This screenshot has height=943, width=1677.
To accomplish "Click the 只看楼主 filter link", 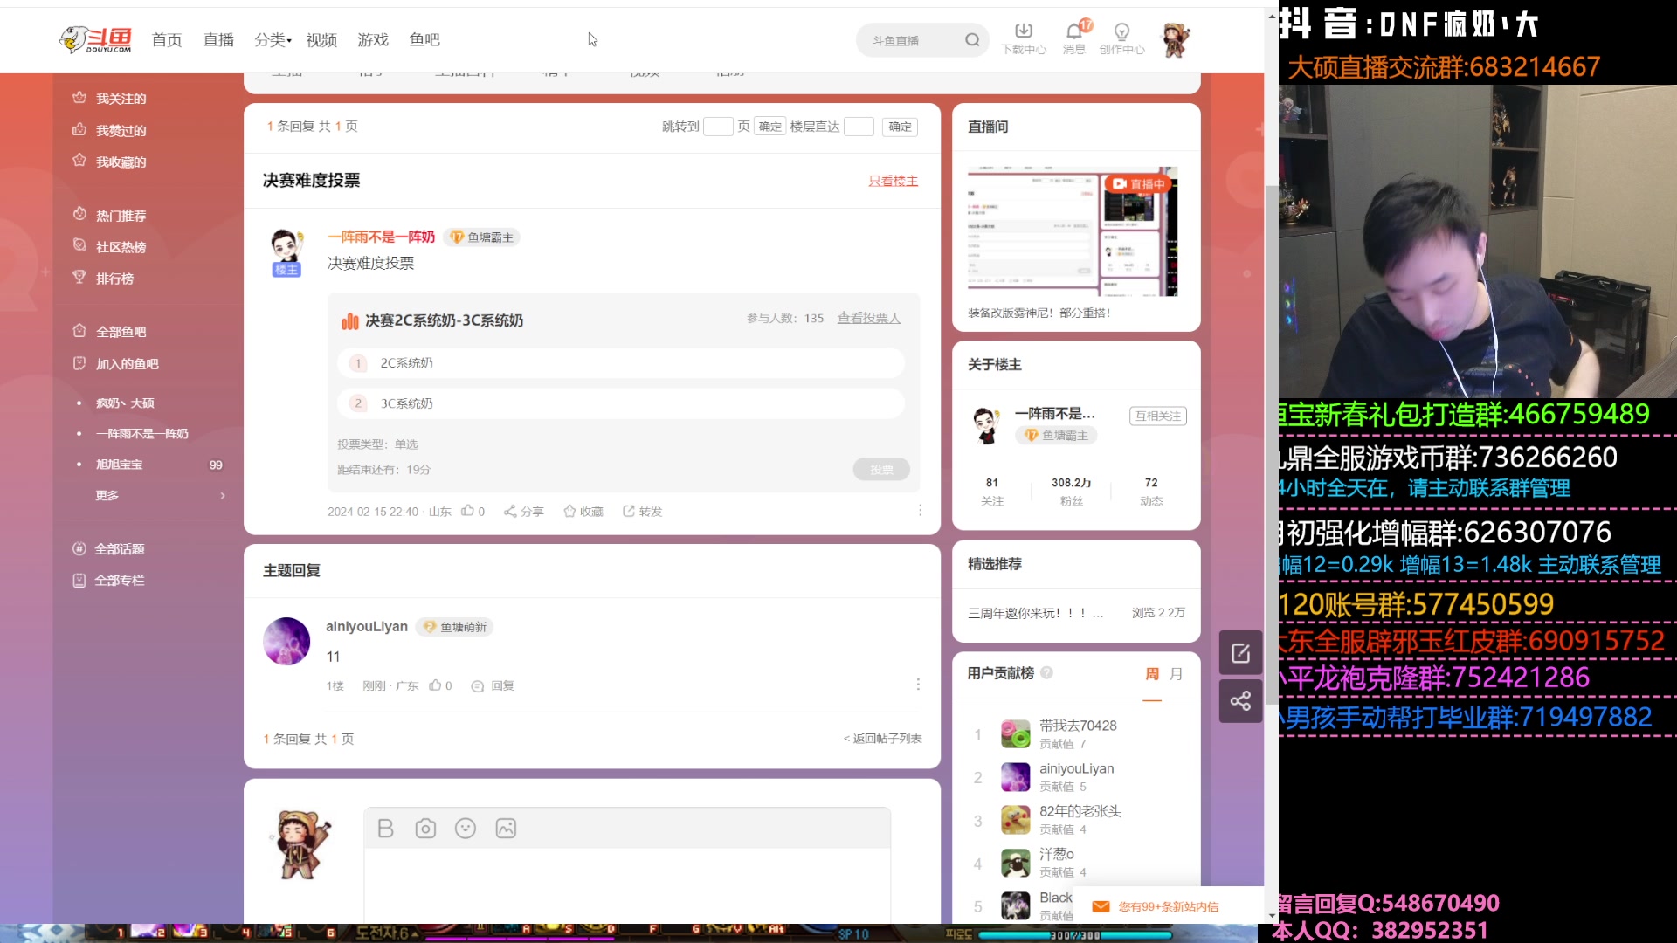I will pyautogui.click(x=893, y=181).
